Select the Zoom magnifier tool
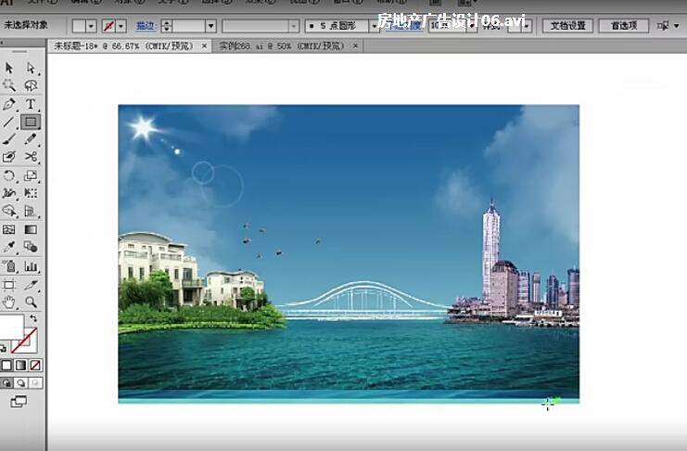 coord(31,302)
